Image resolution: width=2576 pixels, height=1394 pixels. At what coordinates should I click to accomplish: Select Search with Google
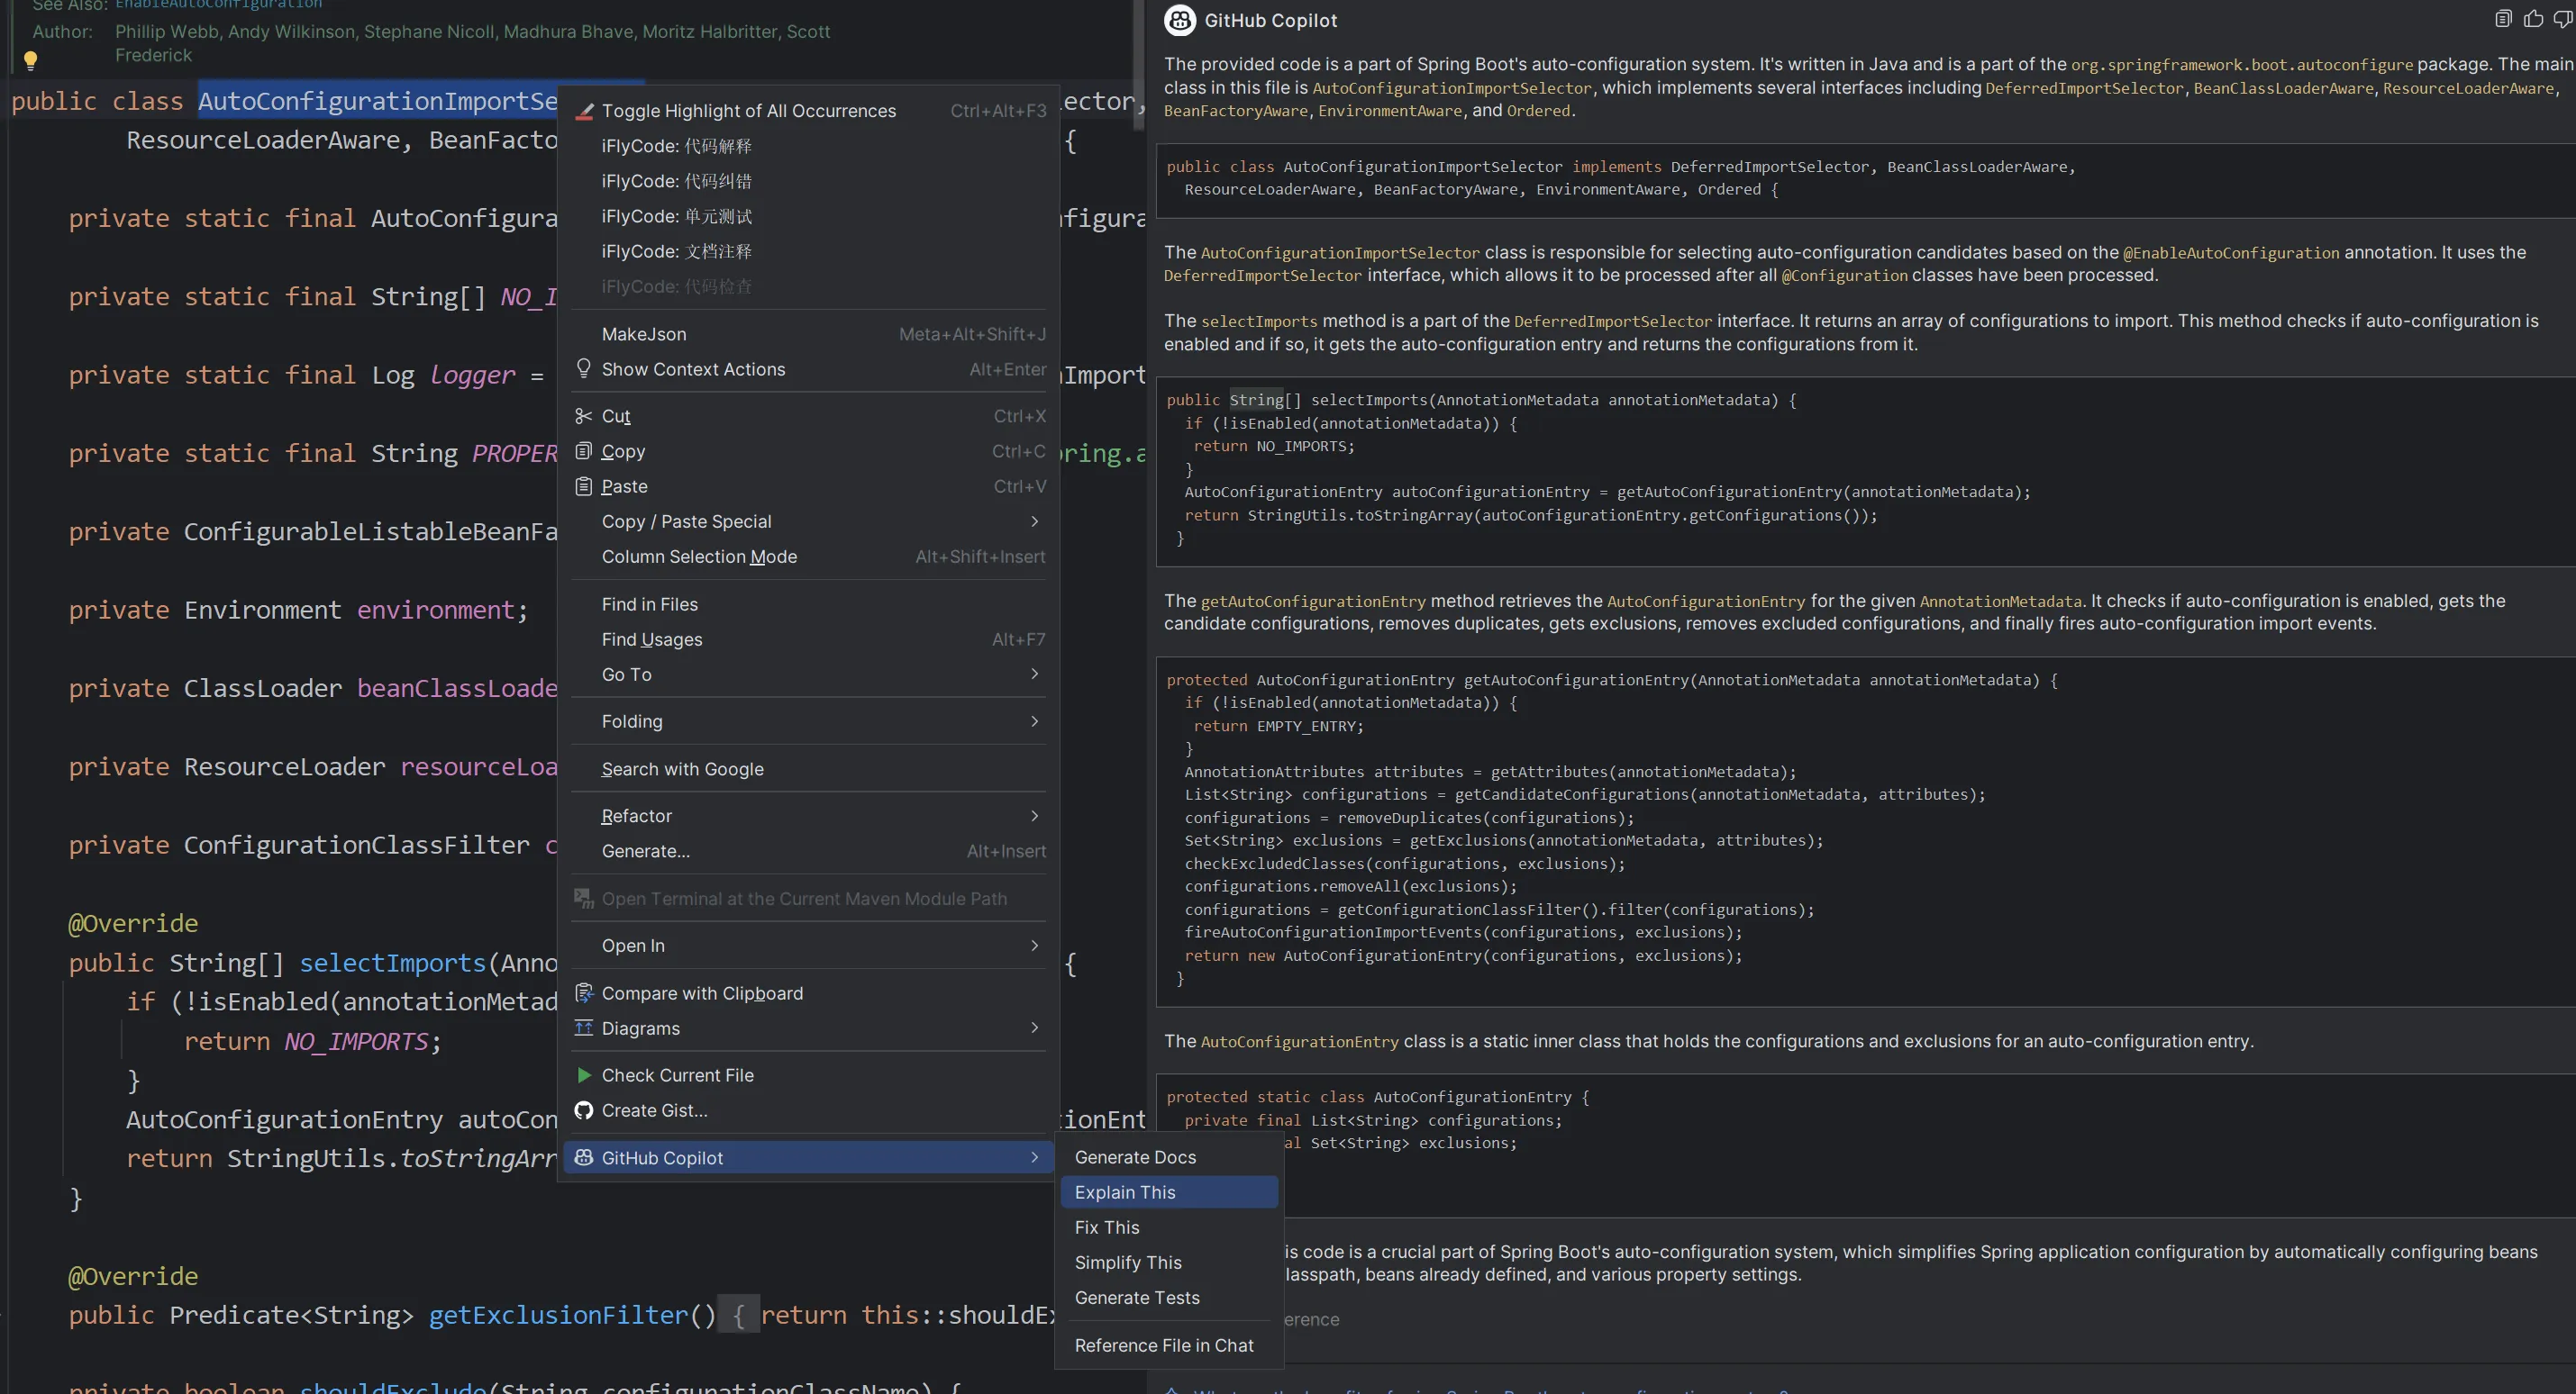coord(810,768)
